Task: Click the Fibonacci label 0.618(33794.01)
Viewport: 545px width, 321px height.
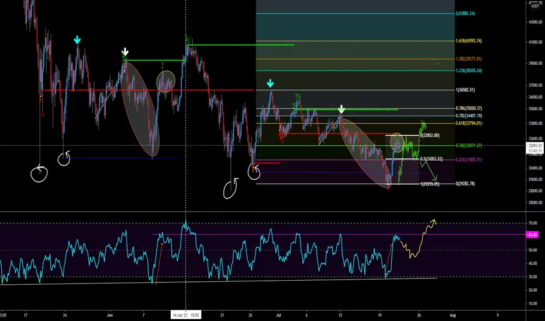Action: 468,123
